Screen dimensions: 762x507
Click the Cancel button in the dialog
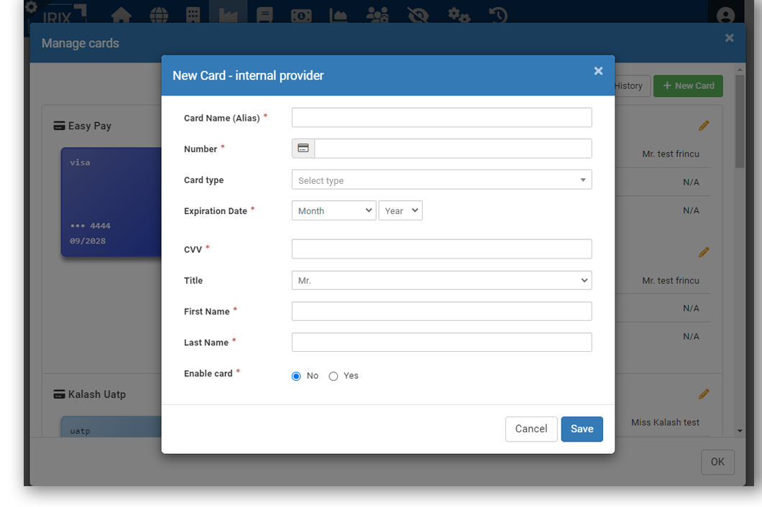531,429
